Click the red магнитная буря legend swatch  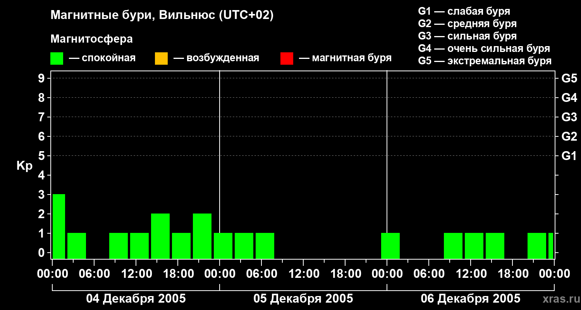[287, 59]
